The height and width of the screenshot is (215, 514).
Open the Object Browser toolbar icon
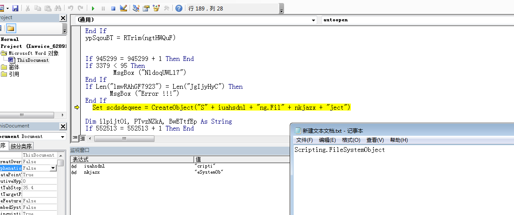(x=156, y=8)
